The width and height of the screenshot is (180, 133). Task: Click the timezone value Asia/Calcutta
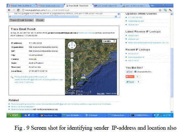pos(35,67)
